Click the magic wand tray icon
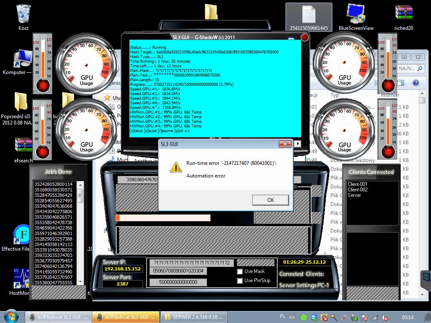Viewport: 431px width, 323px height. pyautogui.click(x=334, y=318)
